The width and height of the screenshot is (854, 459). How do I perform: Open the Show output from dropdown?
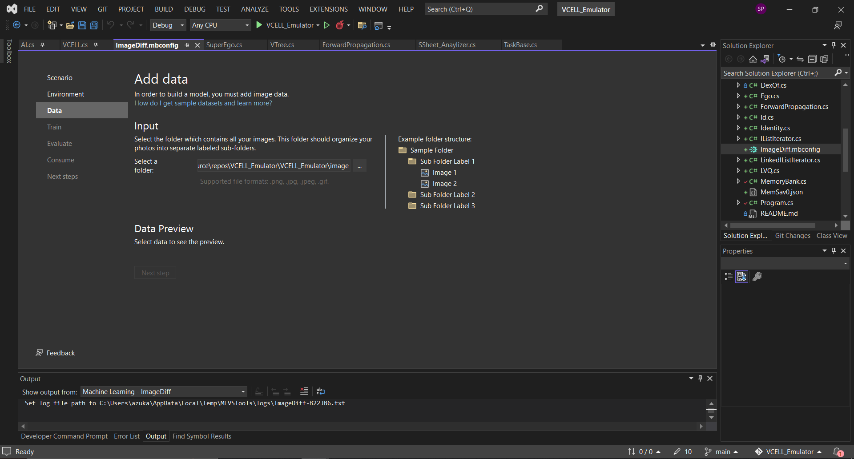(x=243, y=392)
